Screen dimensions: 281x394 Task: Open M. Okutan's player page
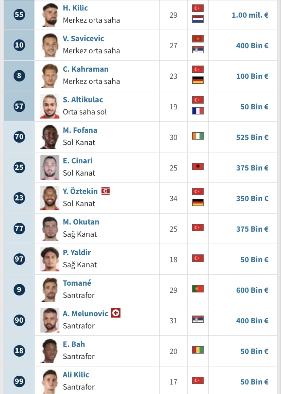point(81,221)
